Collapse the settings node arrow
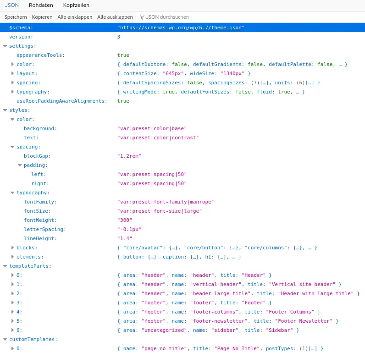The image size is (365, 358). click(x=5, y=46)
